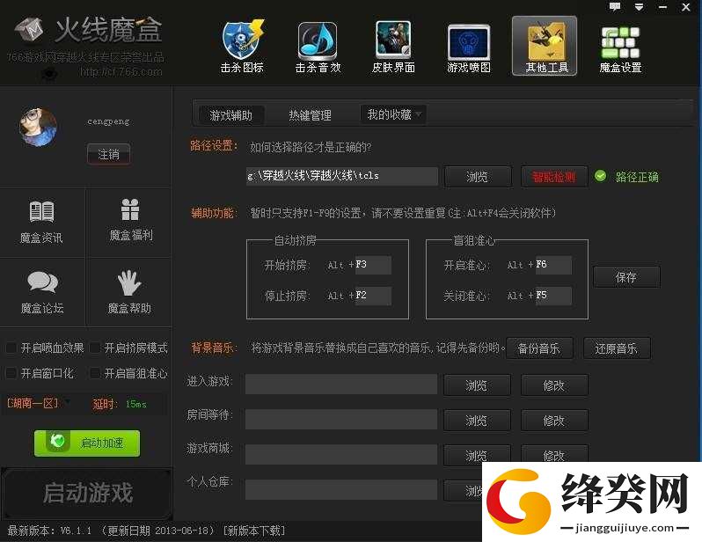This screenshot has height=542, width=702.
Task: Click 浏览 for 进入游戏 music
Action: tap(477, 385)
